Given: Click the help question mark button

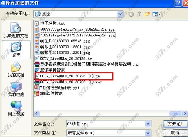Looking at the screenshot, I should 178,3.
